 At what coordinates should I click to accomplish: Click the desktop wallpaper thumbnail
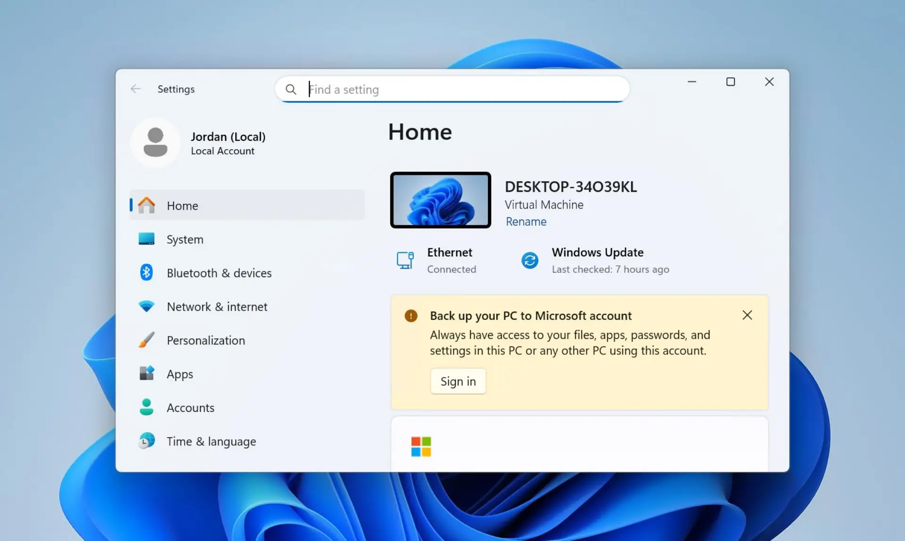441,200
